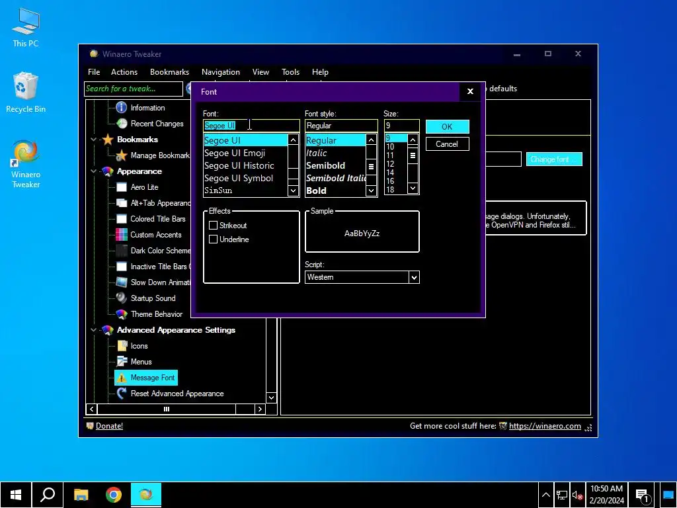Click the Slow Down Animations icon
The image size is (677, 508).
(122, 282)
